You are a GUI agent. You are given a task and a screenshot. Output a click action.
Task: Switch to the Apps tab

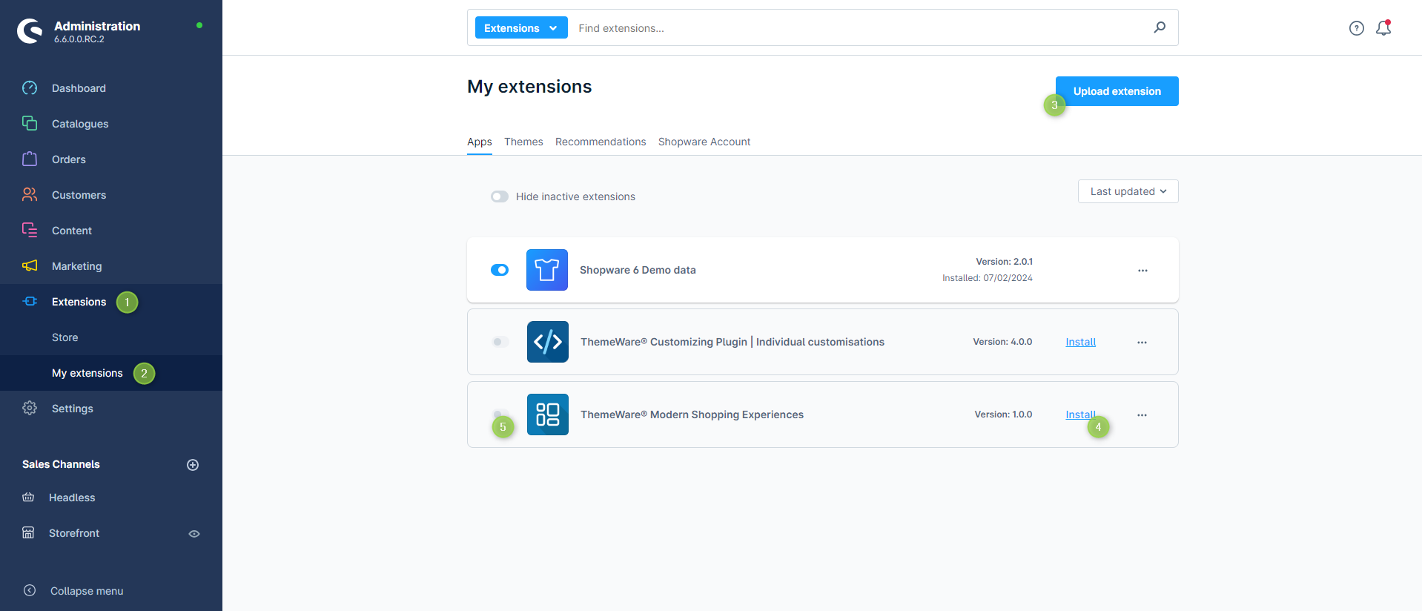pos(480,142)
